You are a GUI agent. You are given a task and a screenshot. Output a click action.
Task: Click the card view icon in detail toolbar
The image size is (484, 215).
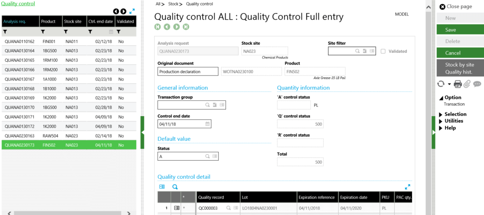point(162,187)
